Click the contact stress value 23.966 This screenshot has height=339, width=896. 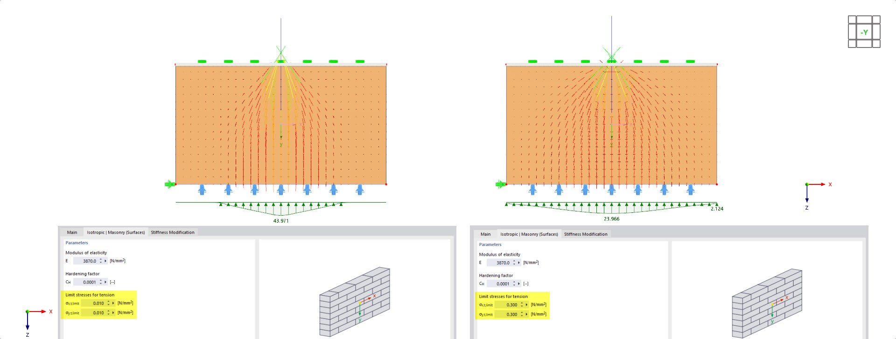coord(611,219)
